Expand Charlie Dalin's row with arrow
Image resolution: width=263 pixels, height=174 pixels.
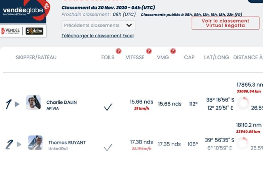[x=17, y=104]
